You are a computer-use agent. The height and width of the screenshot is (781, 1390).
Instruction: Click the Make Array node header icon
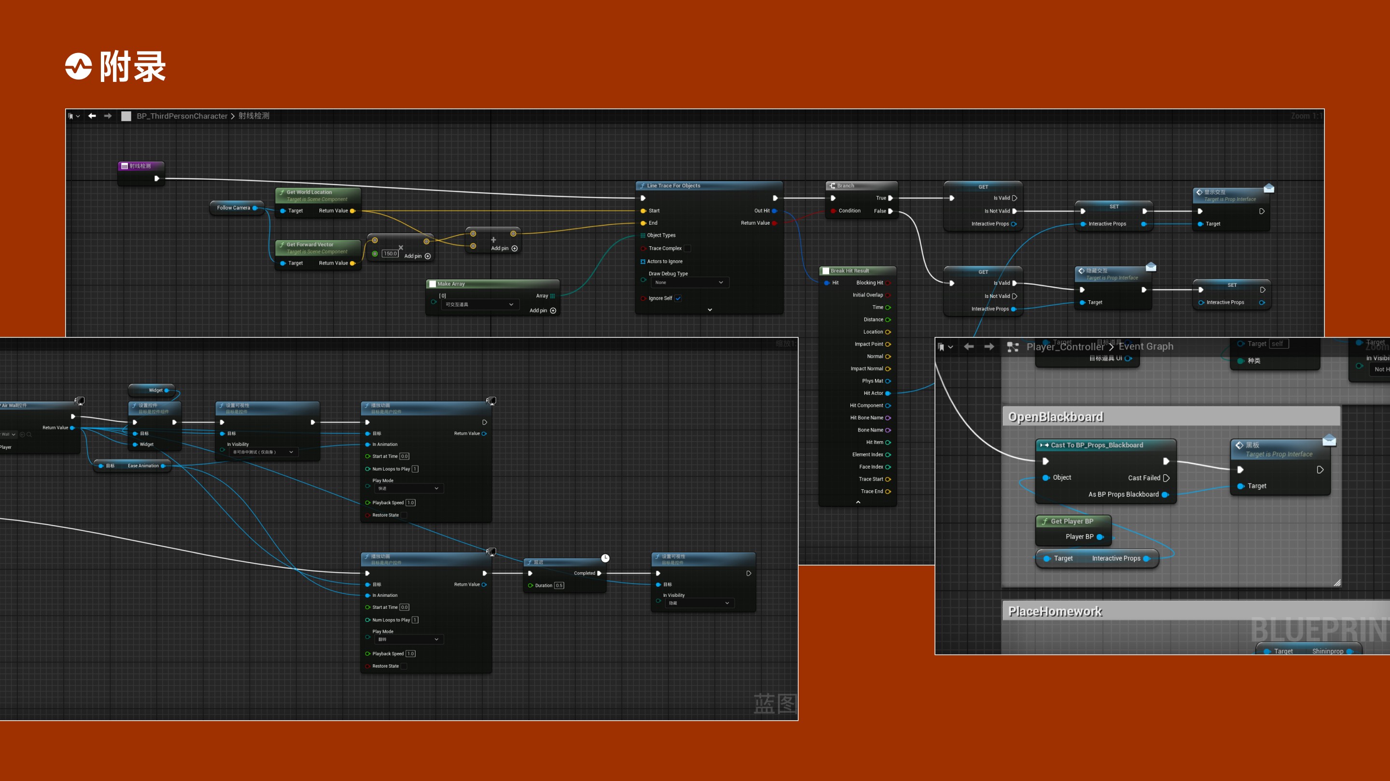coord(432,284)
